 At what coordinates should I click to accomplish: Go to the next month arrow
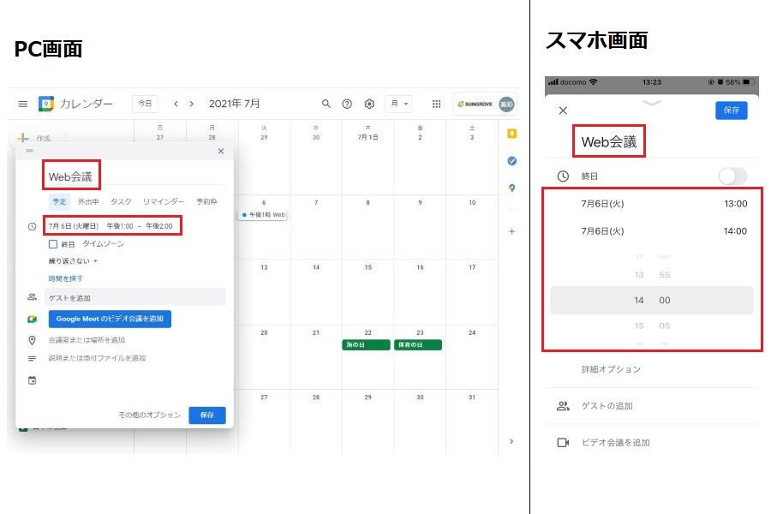[x=192, y=104]
